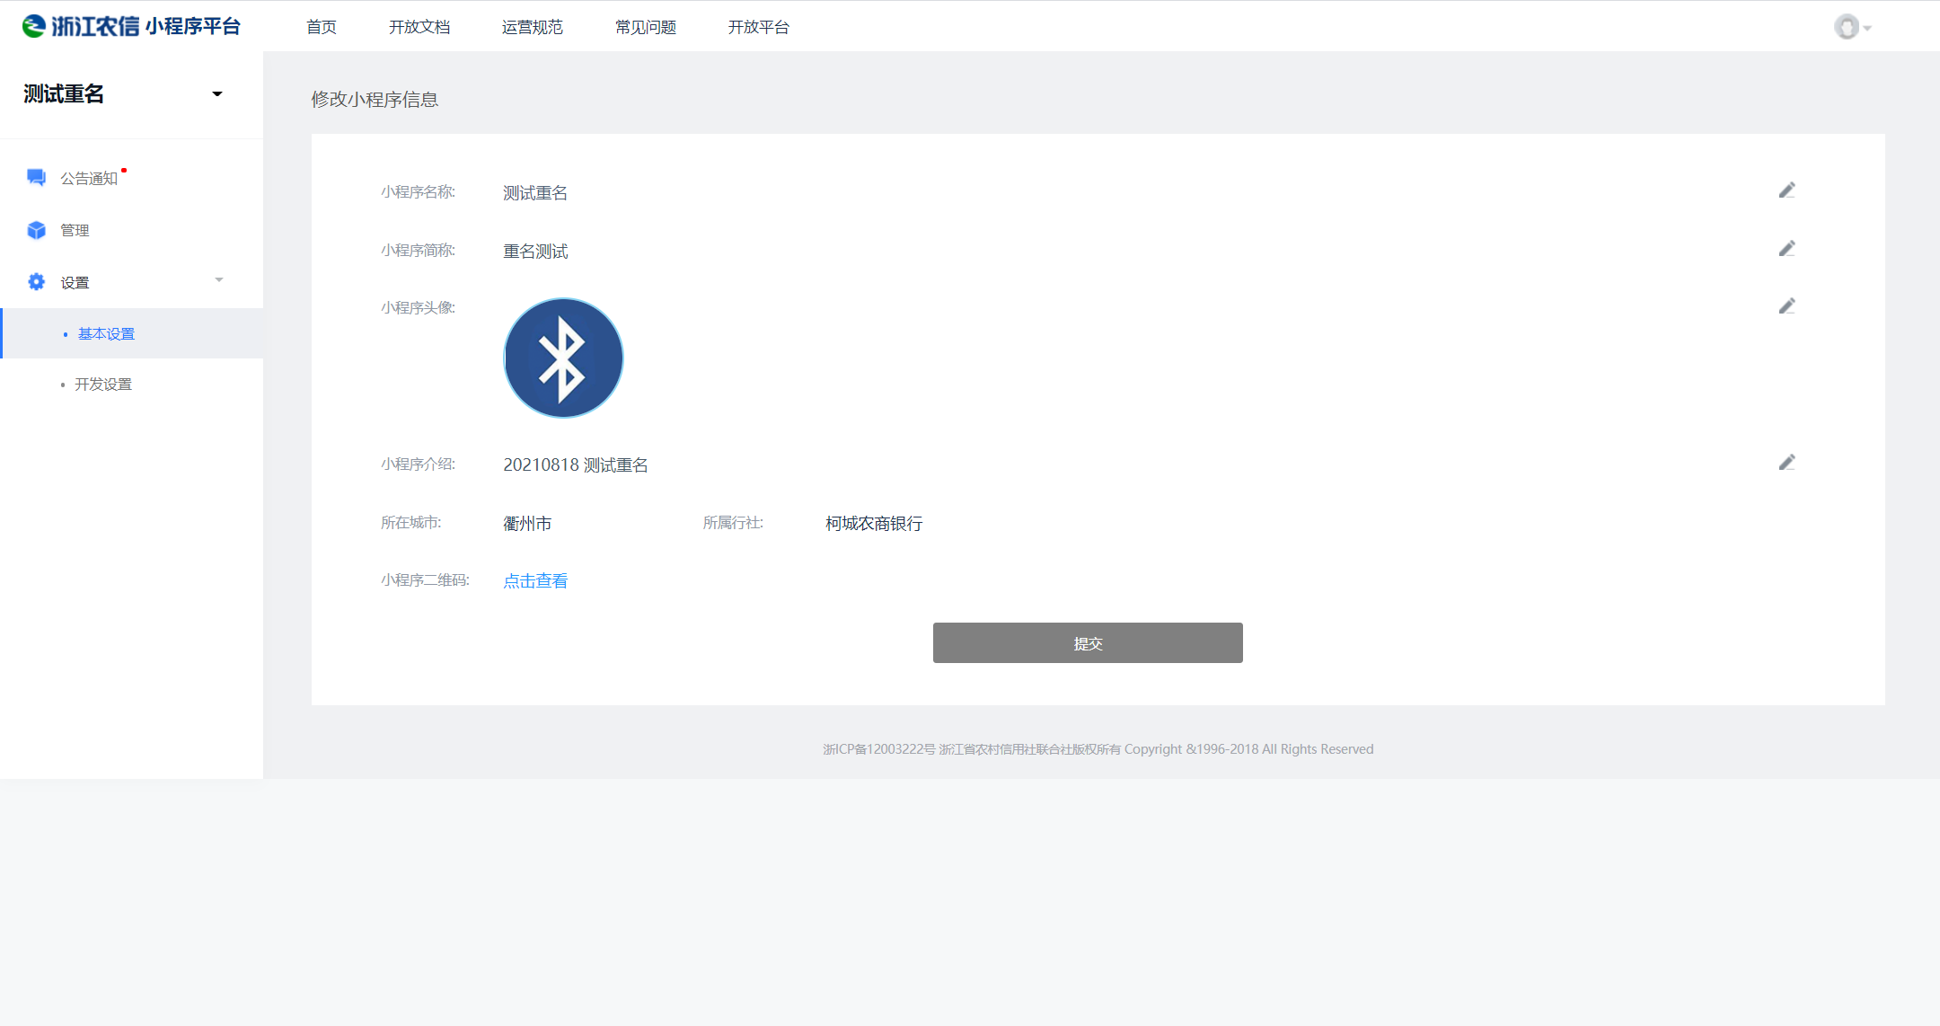Click the 提交 submit button
The width and height of the screenshot is (1940, 1026).
pos(1087,643)
